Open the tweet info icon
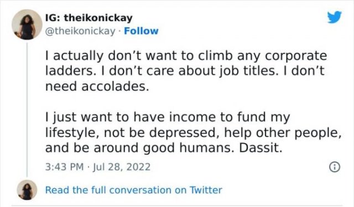This screenshot has height=207, width=354. click(335, 167)
